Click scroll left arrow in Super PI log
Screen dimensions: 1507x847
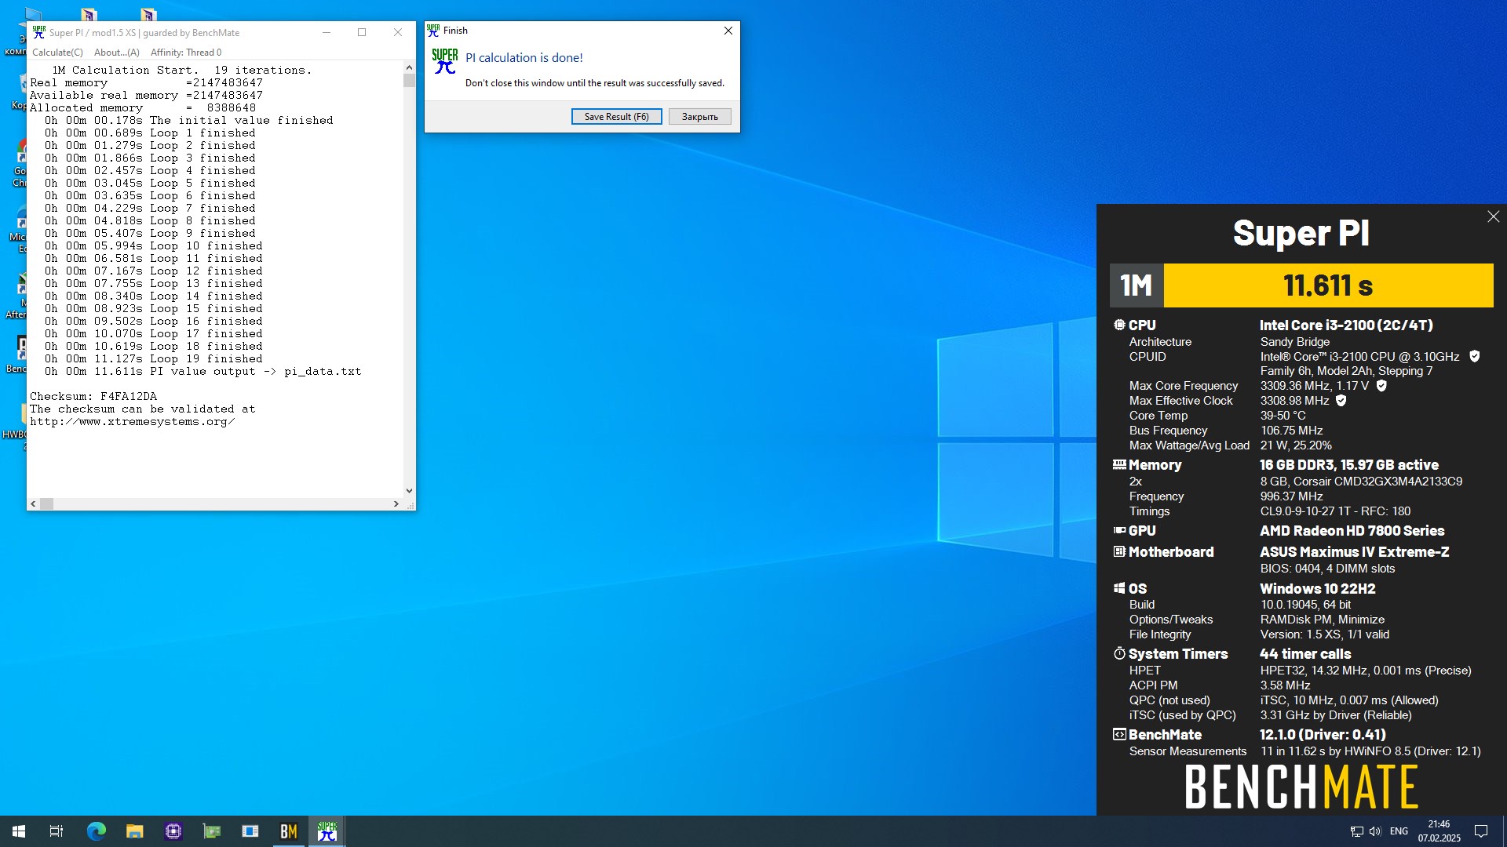[x=33, y=503]
